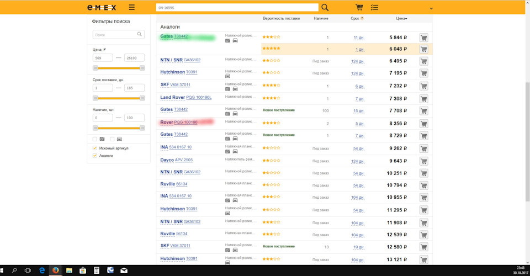The height and width of the screenshot is (276, 530).
Task: Open car applicability icon for Hutchinson 7 195 ₽
Action: 227,76
